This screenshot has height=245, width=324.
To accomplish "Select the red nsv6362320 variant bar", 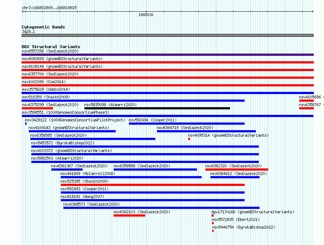I will pos(237,170).
